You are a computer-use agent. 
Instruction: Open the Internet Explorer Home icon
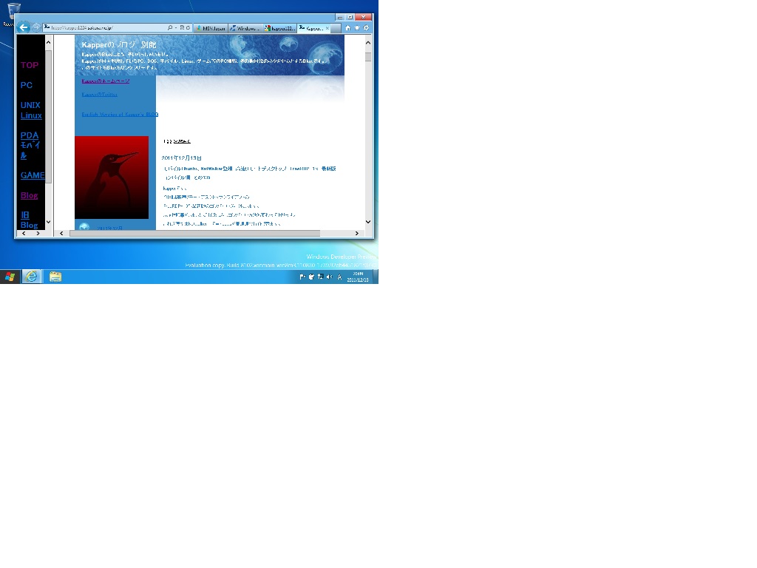click(347, 28)
